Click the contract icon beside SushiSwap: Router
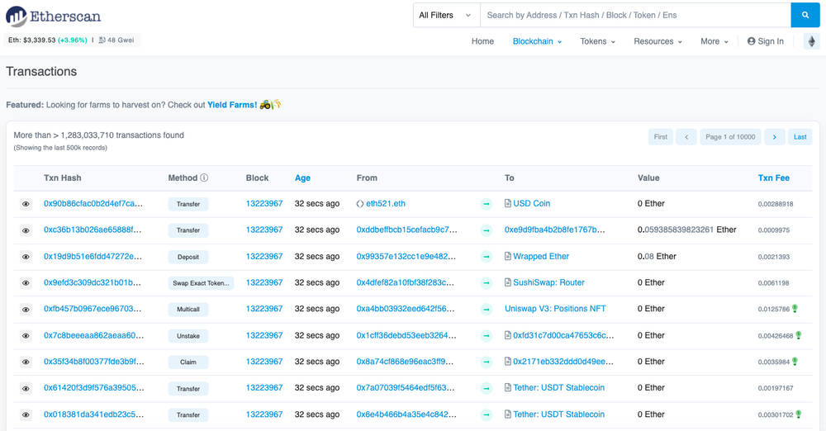Viewport: 826px width, 431px height. click(508, 282)
